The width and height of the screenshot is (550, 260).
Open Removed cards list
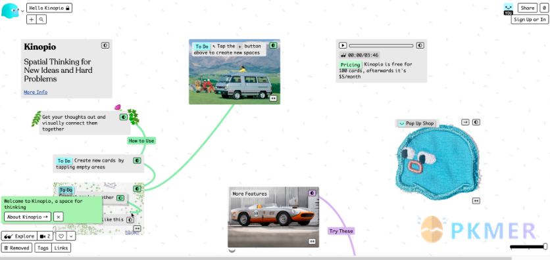(17, 248)
